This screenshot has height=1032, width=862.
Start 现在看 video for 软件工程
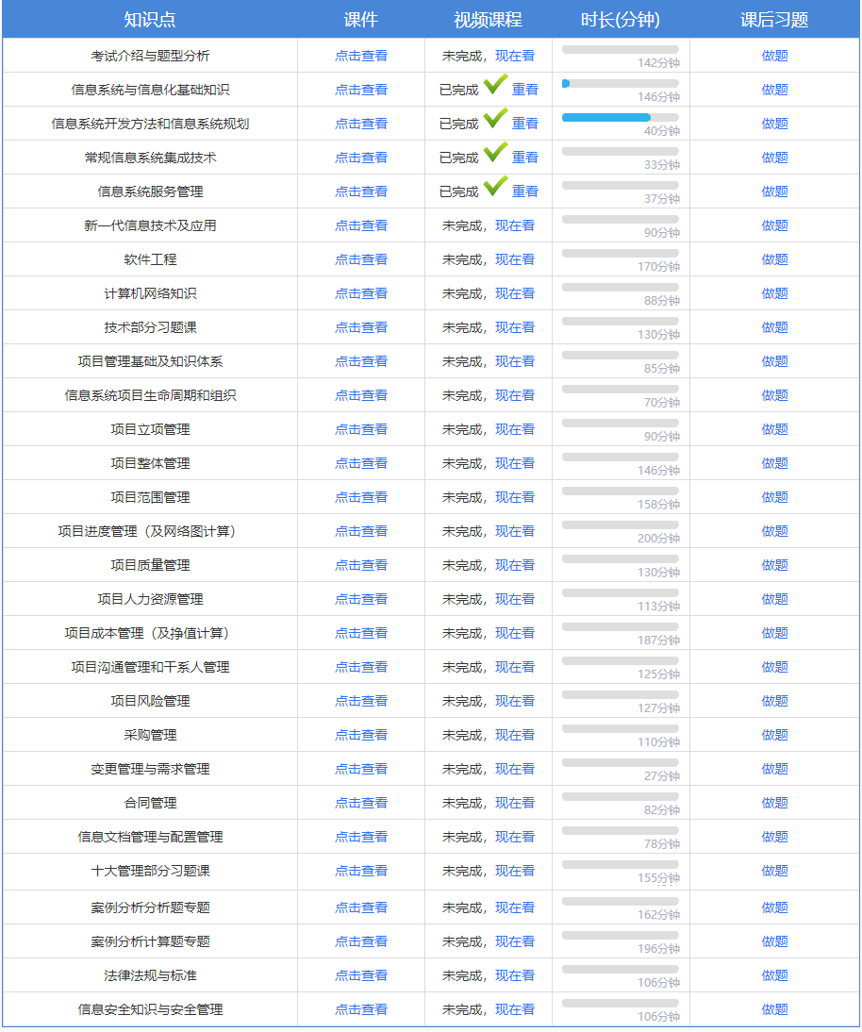coord(515,259)
